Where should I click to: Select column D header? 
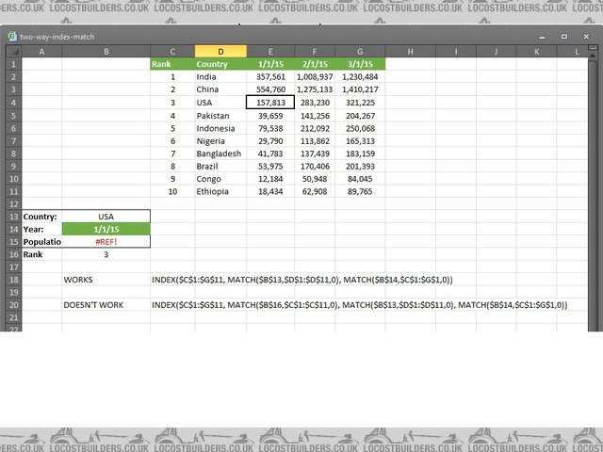(220, 51)
